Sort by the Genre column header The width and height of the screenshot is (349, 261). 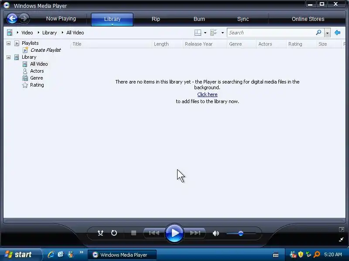(242, 44)
